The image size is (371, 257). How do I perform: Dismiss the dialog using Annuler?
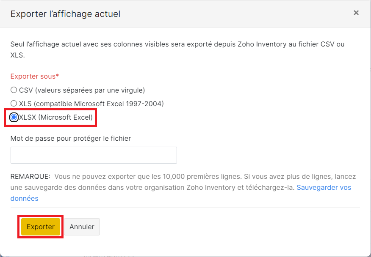coord(81,227)
